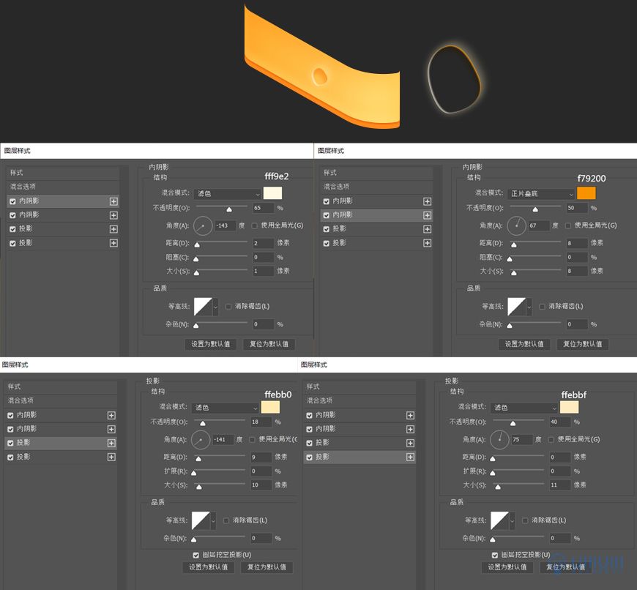This screenshot has width=637, height=590.
Task: Enable 使用全局光 beside the 67 degree angle
Action: [568, 225]
